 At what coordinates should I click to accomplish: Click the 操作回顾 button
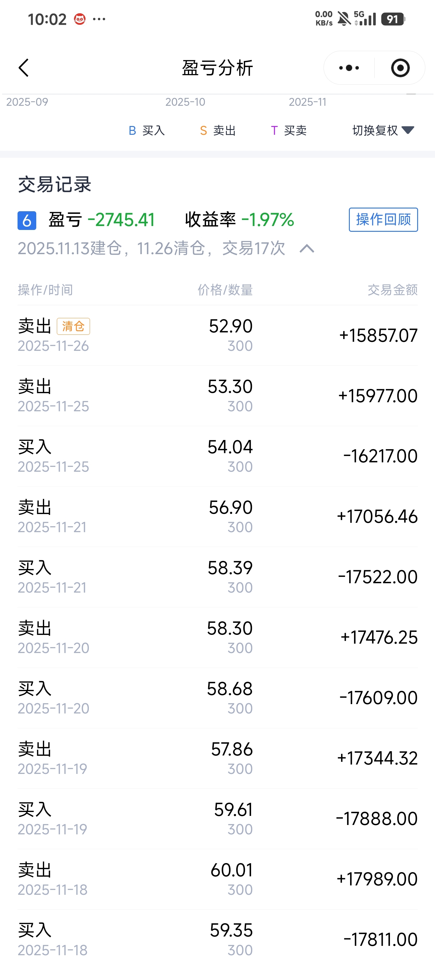pyautogui.click(x=383, y=220)
